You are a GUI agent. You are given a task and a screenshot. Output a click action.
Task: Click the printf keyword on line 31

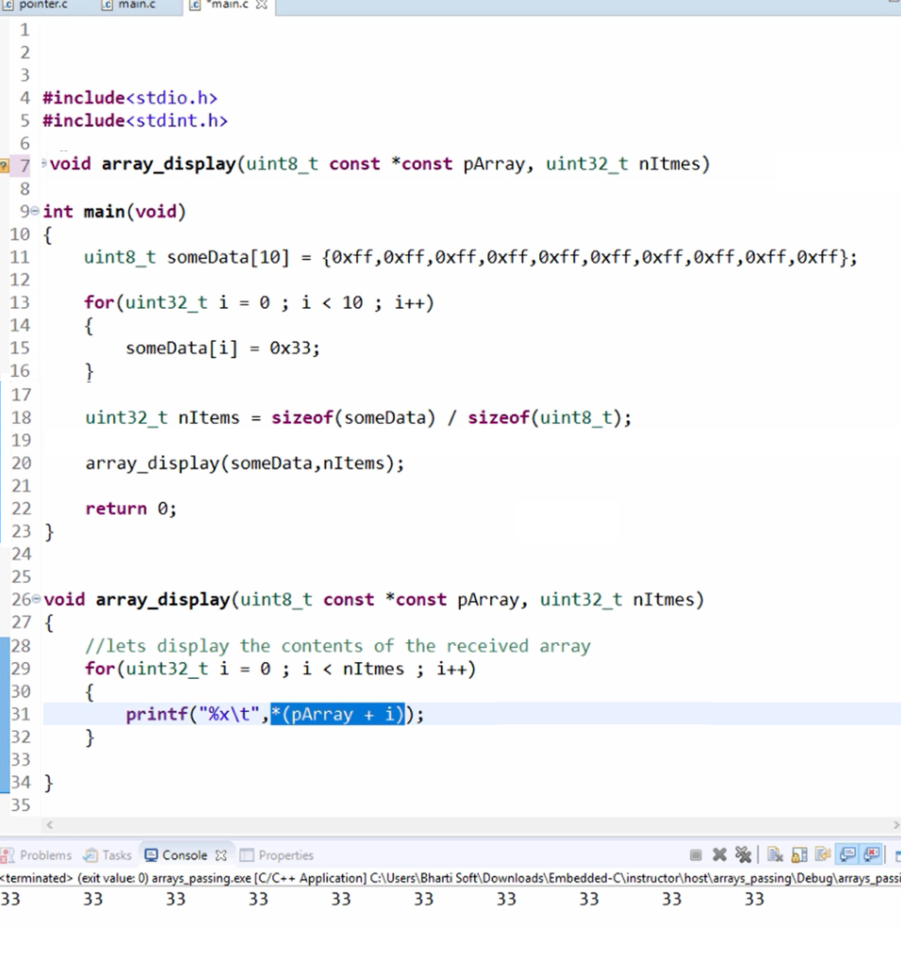click(158, 714)
